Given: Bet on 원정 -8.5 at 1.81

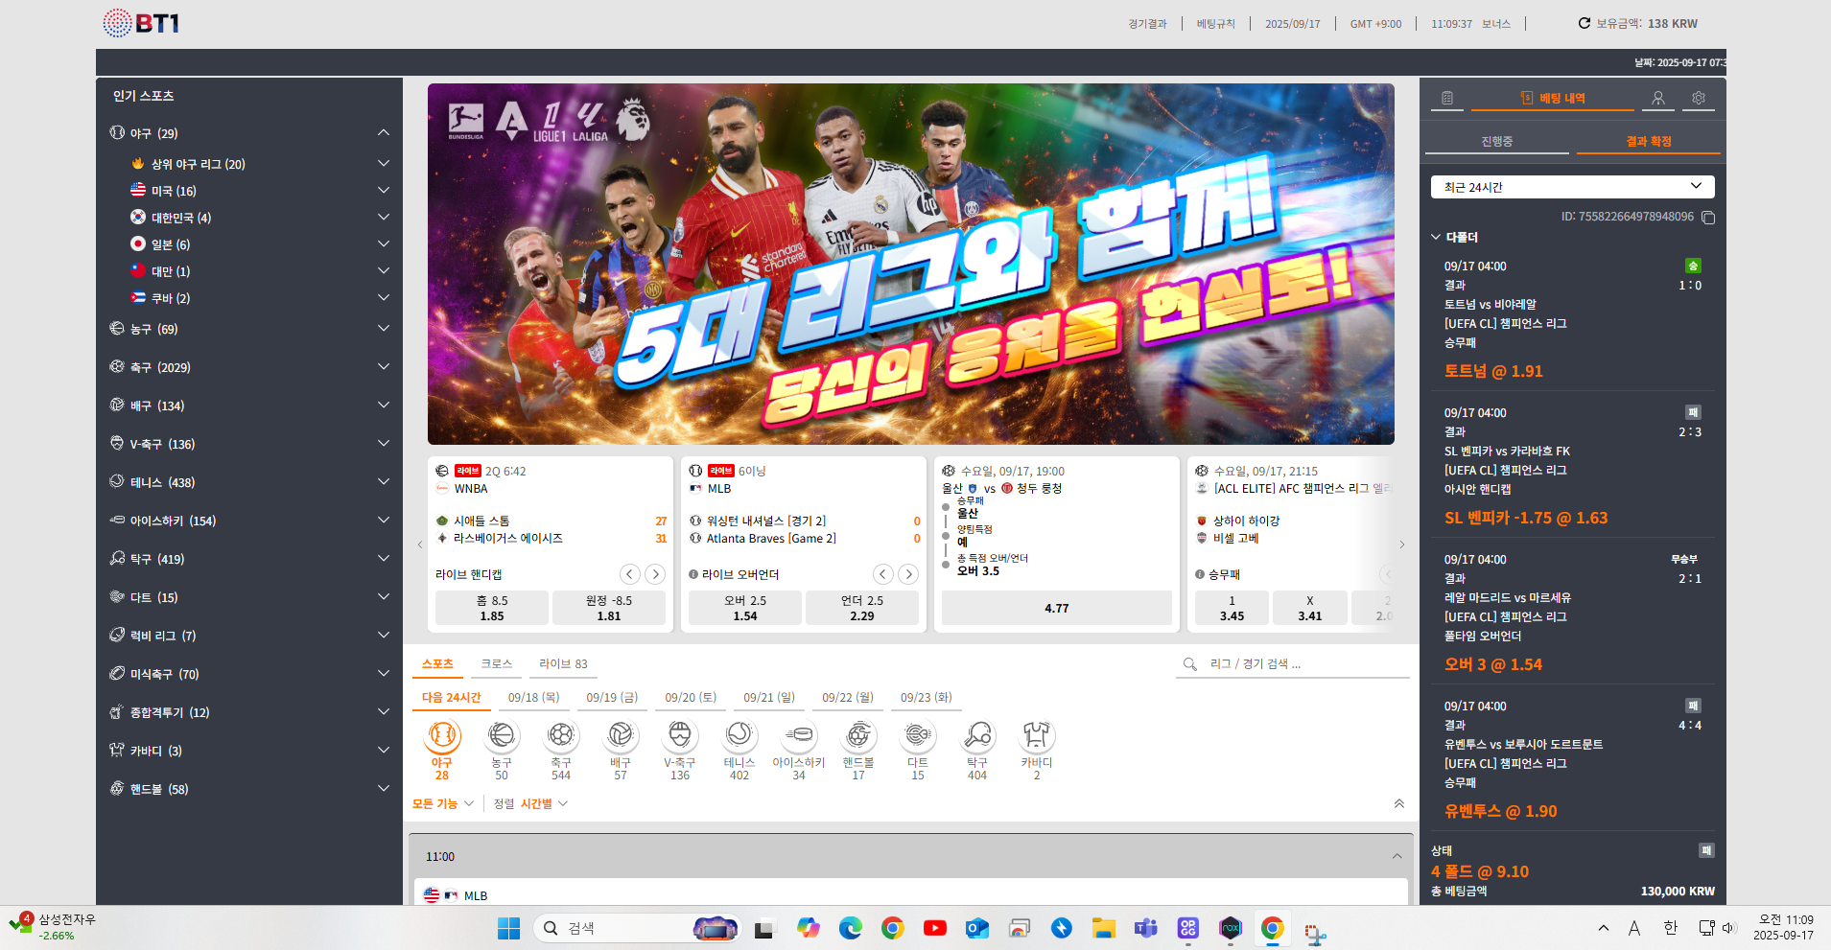Looking at the screenshot, I should (609, 608).
